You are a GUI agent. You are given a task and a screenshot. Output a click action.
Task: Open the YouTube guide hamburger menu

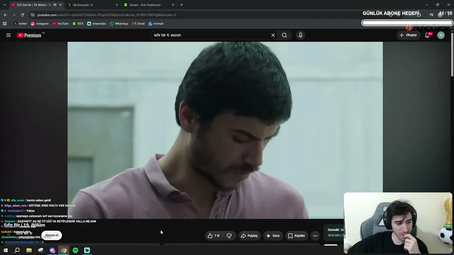coord(9,35)
